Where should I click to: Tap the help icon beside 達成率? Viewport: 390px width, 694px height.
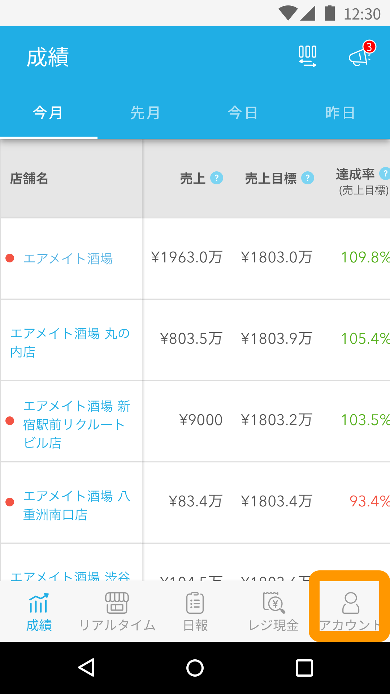tap(385, 173)
